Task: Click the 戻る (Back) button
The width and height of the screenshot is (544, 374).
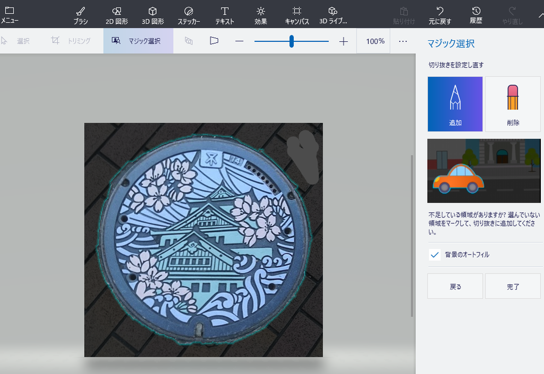Action: click(x=455, y=285)
